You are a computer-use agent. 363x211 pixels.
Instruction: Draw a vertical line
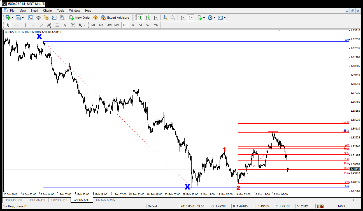click(x=25, y=25)
